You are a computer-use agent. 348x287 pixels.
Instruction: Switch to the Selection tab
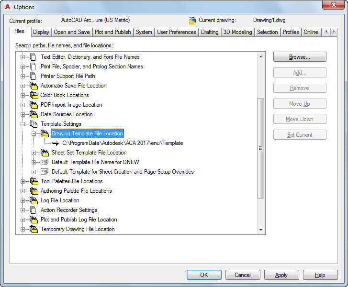267,32
